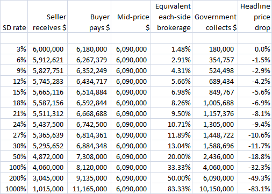Click the 5,912,621 seller receives cell

coord(48,60)
